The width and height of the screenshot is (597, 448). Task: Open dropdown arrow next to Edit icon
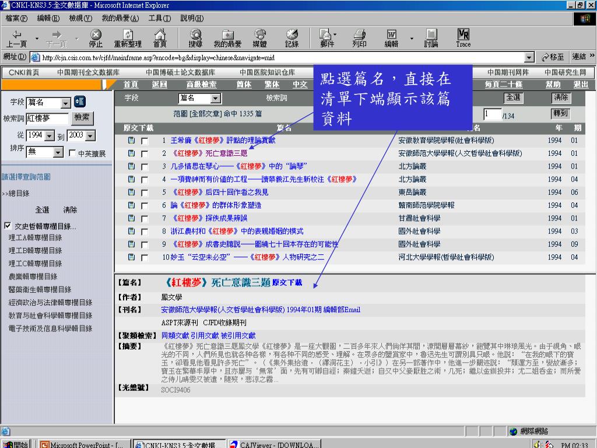click(x=412, y=38)
